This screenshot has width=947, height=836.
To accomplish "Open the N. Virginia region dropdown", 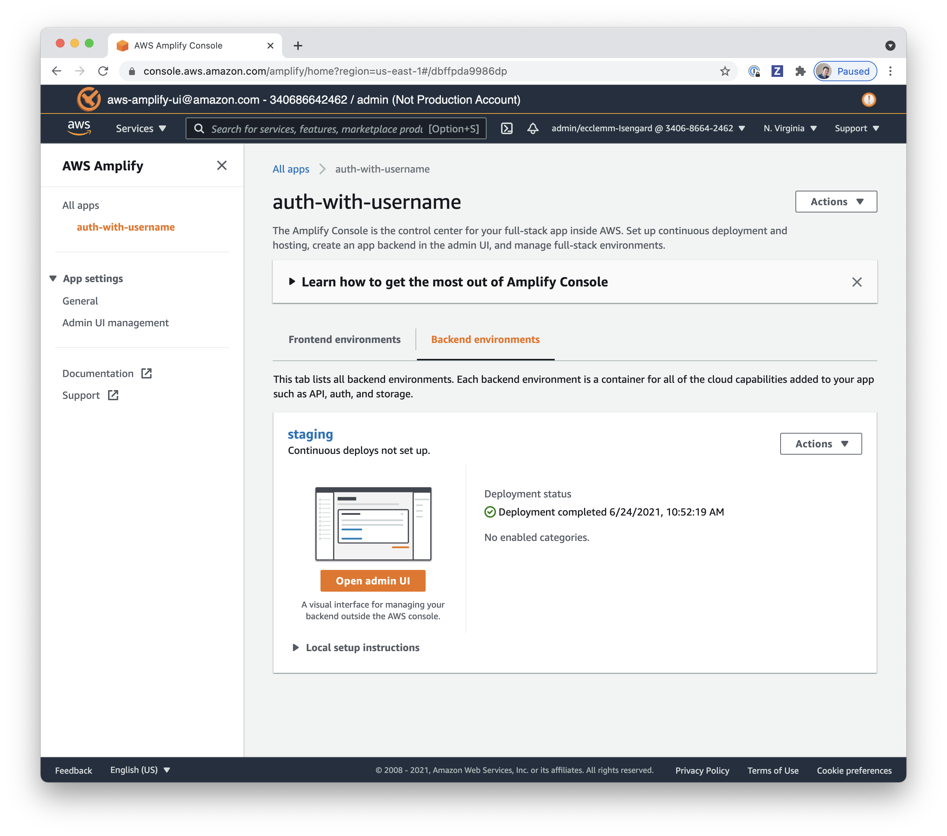I will point(790,128).
